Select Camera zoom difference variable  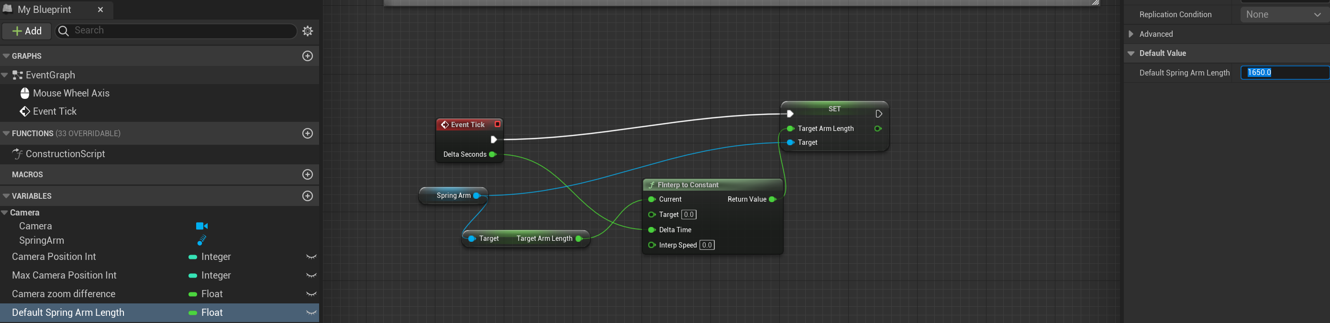point(64,293)
